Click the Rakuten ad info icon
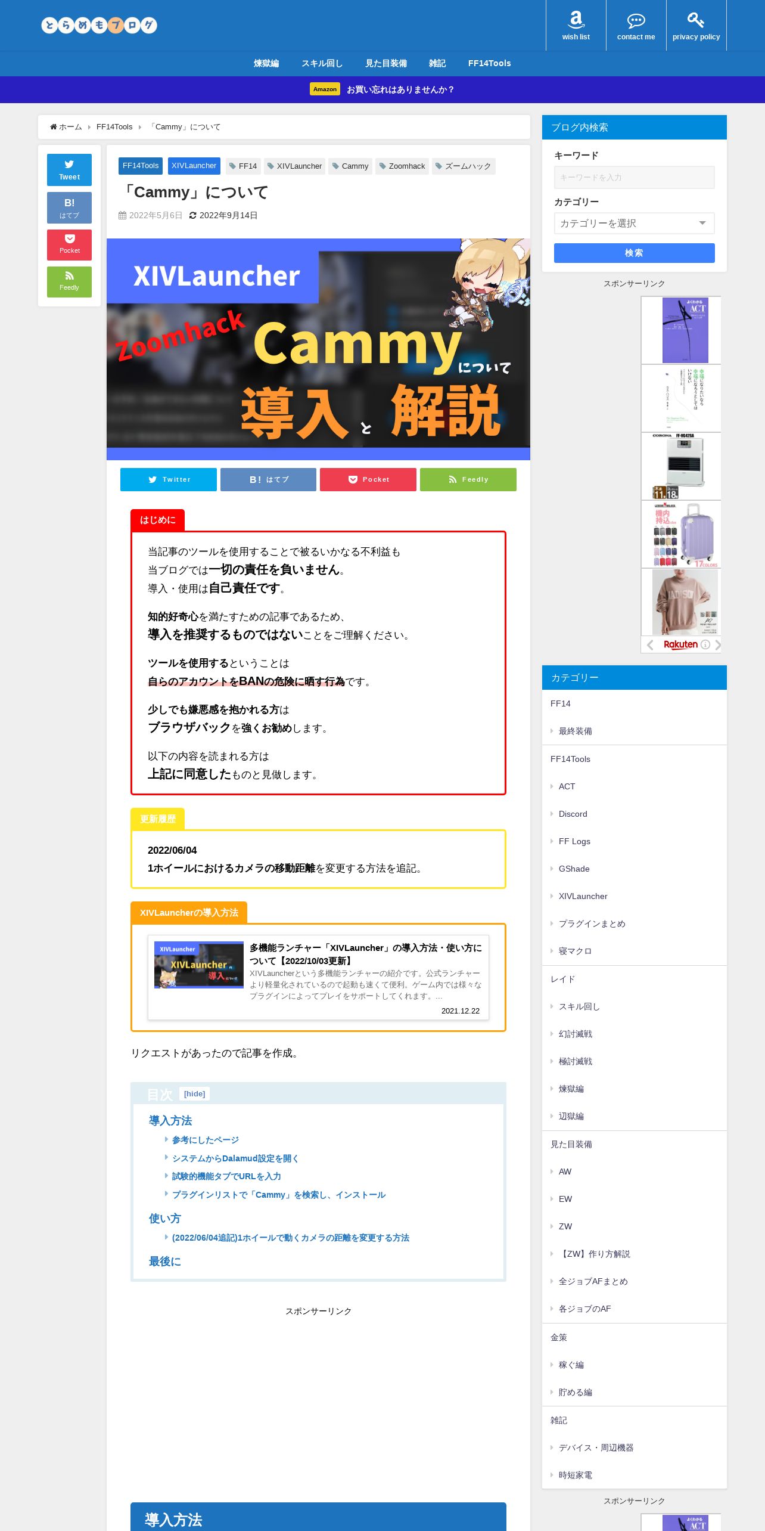This screenshot has width=765, height=1531. click(705, 644)
